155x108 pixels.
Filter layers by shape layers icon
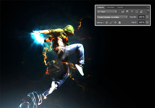[x=137, y=11]
